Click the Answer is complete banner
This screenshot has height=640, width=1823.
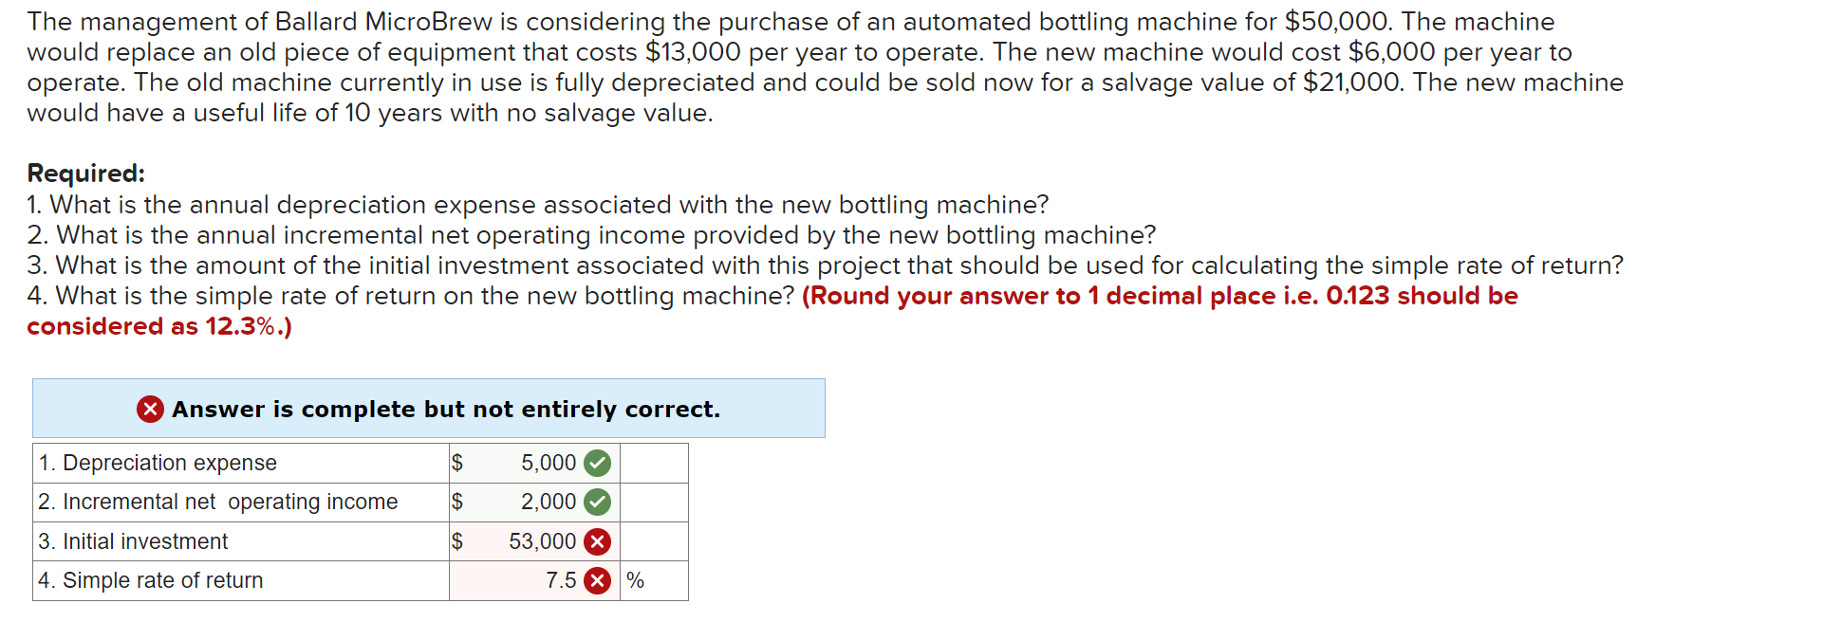pos(444,409)
